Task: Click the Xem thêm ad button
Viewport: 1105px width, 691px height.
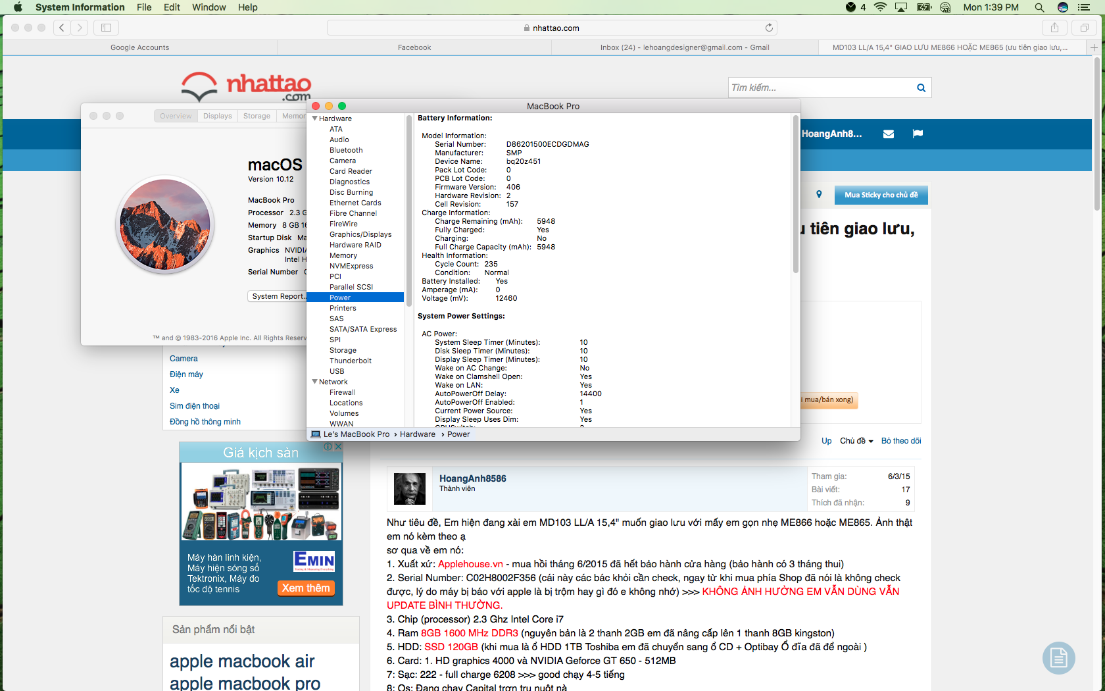Action: click(306, 588)
